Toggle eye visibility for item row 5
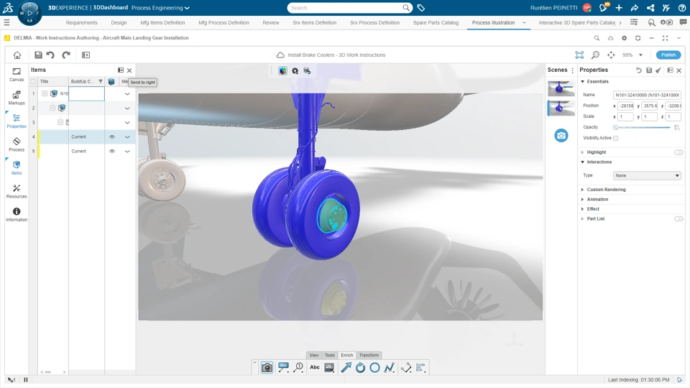The height and width of the screenshot is (388, 690). (x=112, y=151)
